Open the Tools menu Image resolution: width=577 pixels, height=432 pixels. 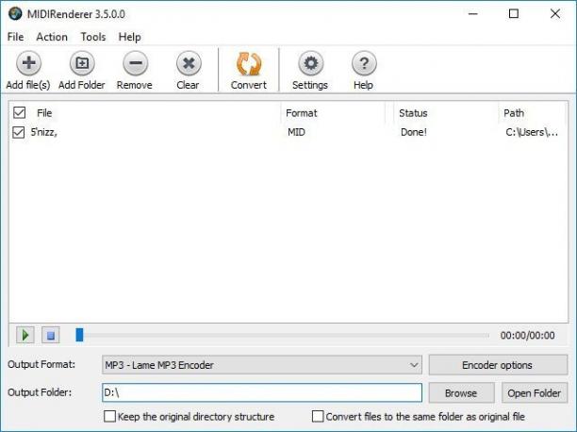click(x=93, y=37)
